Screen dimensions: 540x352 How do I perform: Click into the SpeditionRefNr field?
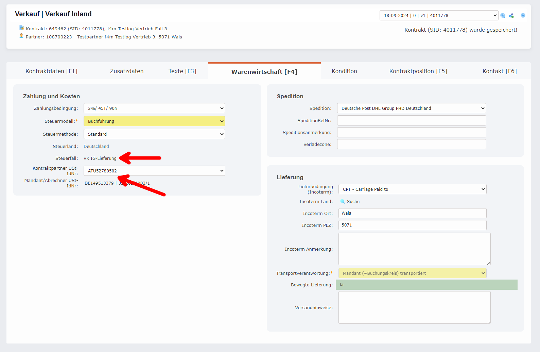click(412, 120)
